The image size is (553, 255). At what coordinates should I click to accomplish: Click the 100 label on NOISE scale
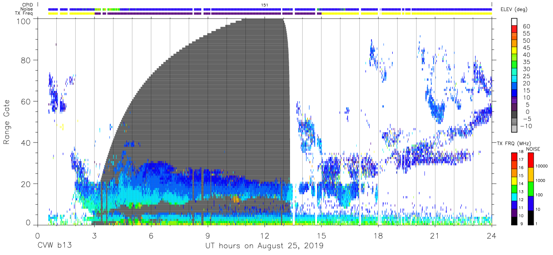[540, 195]
